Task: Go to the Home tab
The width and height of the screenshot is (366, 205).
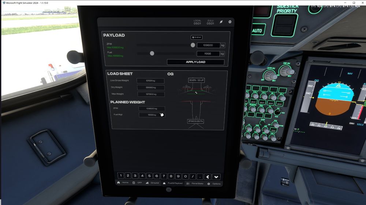Action: [x=123, y=183]
